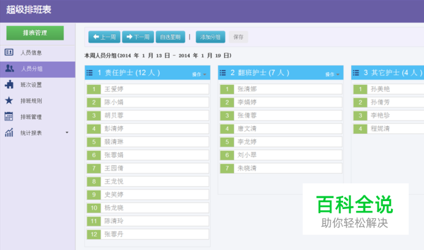The width and height of the screenshot is (424, 250).
Task: Select 张蓉娟 row
Action: (x=148, y=155)
